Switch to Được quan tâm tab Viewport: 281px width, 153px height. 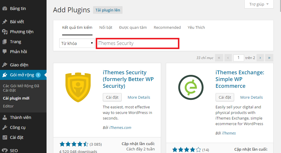point(133,28)
